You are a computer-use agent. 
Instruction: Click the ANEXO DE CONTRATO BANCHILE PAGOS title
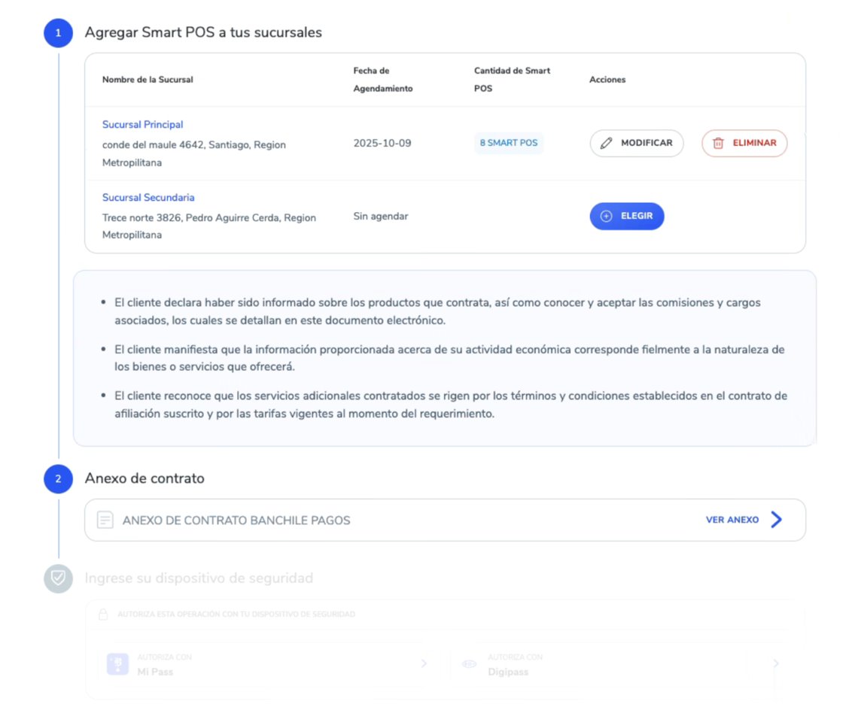(x=236, y=520)
